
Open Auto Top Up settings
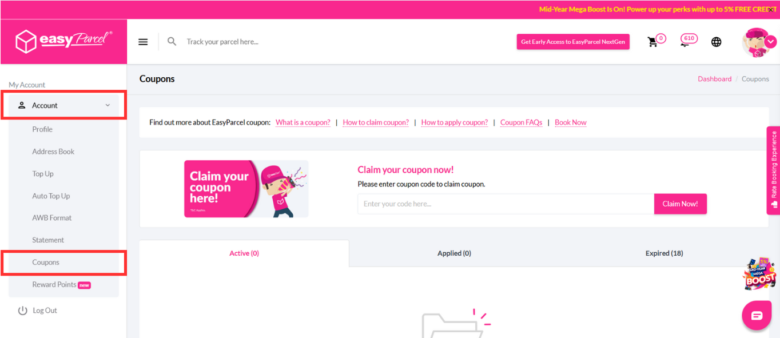point(51,196)
